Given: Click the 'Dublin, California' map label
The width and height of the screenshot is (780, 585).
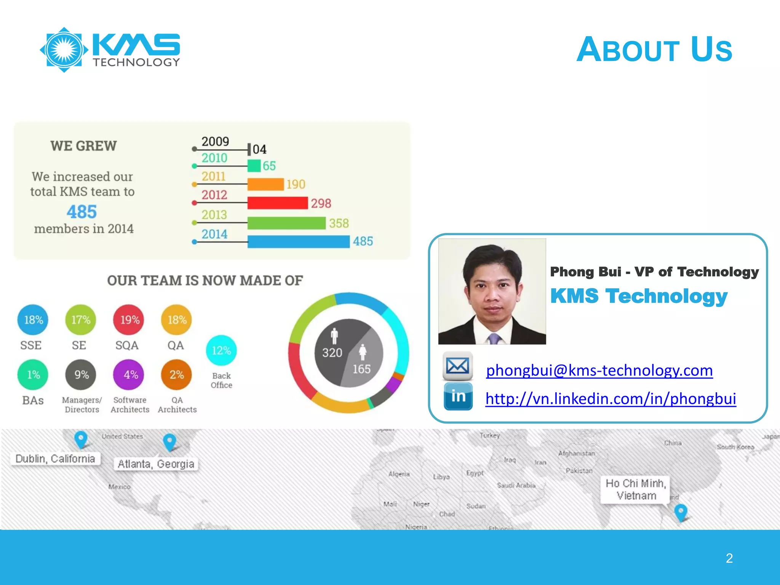Looking at the screenshot, I should pos(56,459).
